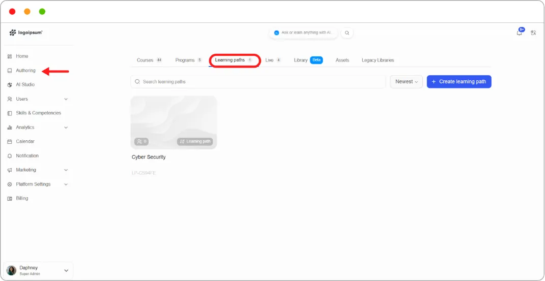
Task: Click the enrolled users count badge
Action: (141, 142)
